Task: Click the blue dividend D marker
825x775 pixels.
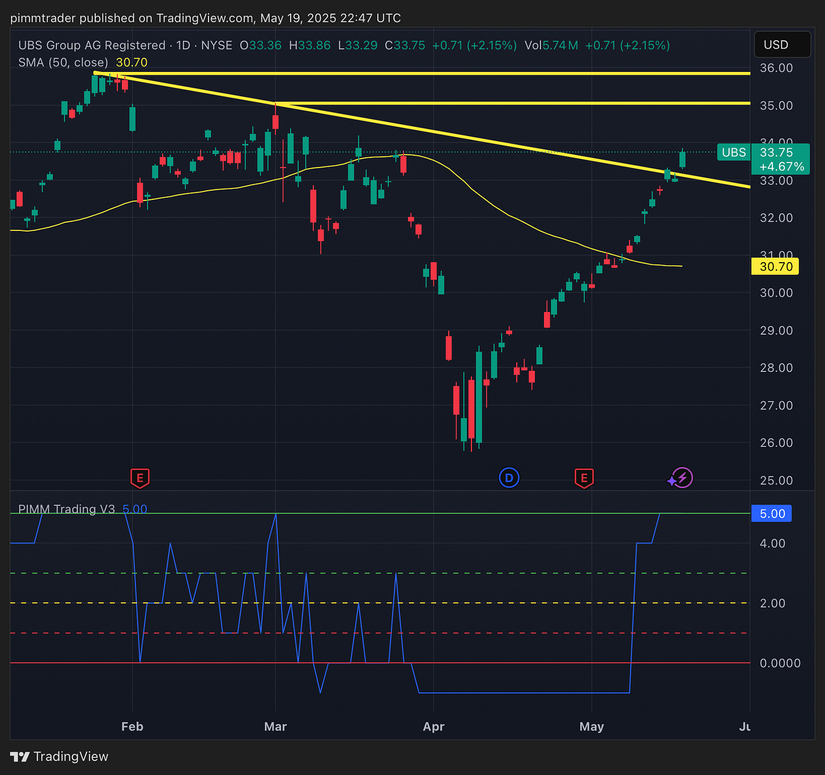Action: pos(509,478)
